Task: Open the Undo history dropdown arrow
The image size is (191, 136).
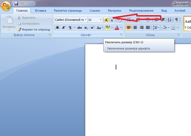Action: pyautogui.click(x=26, y=4)
